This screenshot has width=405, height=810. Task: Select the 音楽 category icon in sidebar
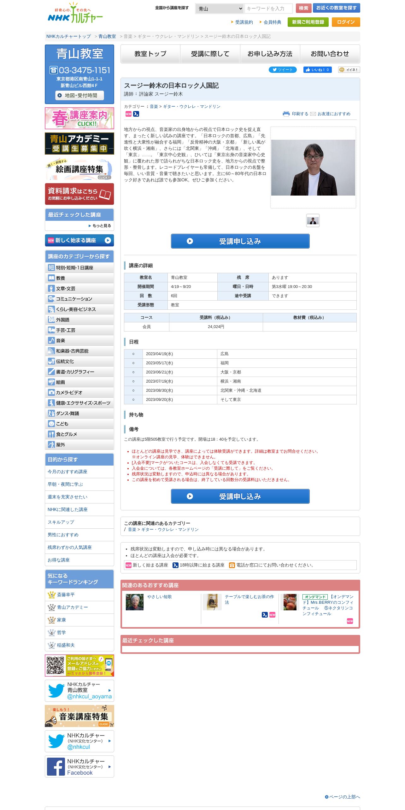click(x=51, y=340)
